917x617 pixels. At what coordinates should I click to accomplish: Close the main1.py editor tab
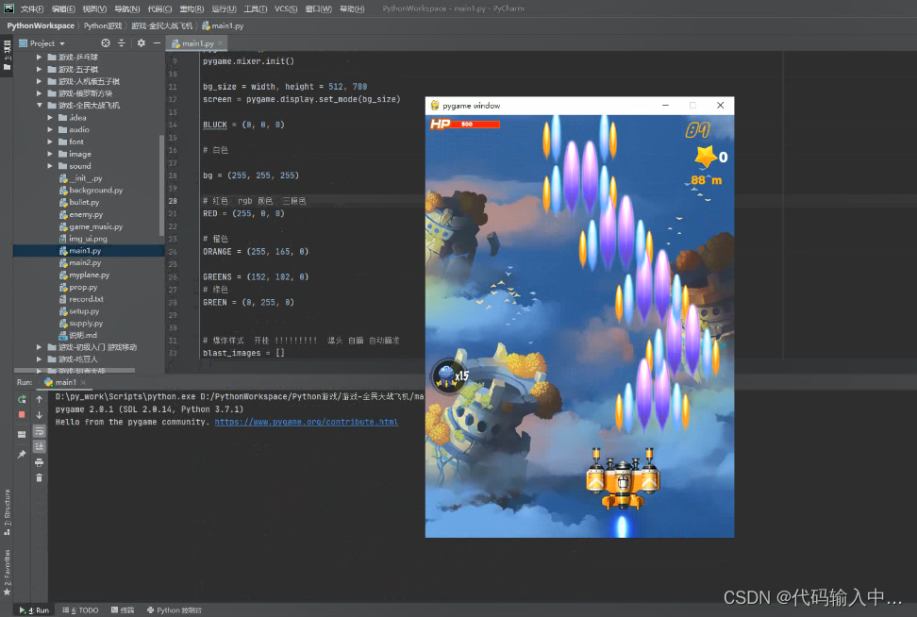pyautogui.click(x=220, y=43)
